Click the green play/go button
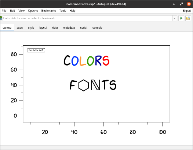Screen dimensions: 193x150 pos(181,18)
